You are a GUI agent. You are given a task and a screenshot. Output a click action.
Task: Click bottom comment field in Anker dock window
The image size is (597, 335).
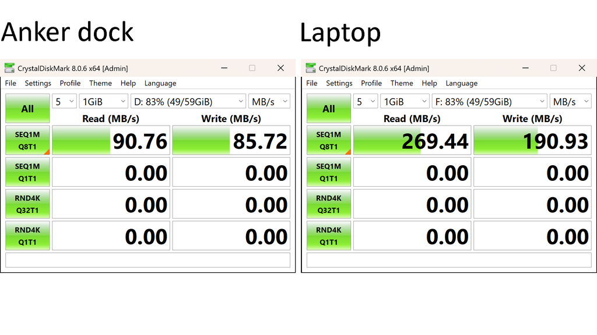[148, 260]
